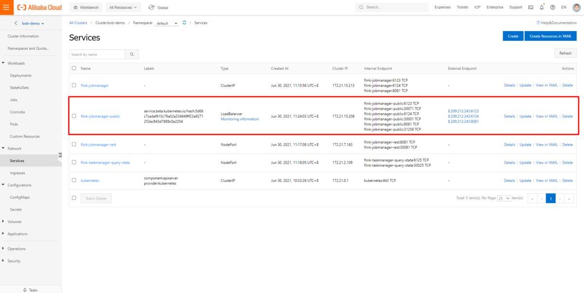584x293 pixels.
Task: Open Deployments in sidebar
Action: 21,75
